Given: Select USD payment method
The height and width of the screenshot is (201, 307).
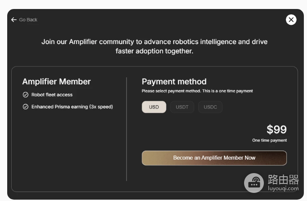Looking at the screenshot, I should click(x=154, y=107).
